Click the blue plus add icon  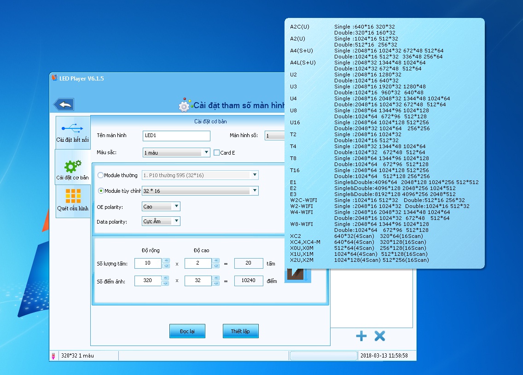click(361, 336)
